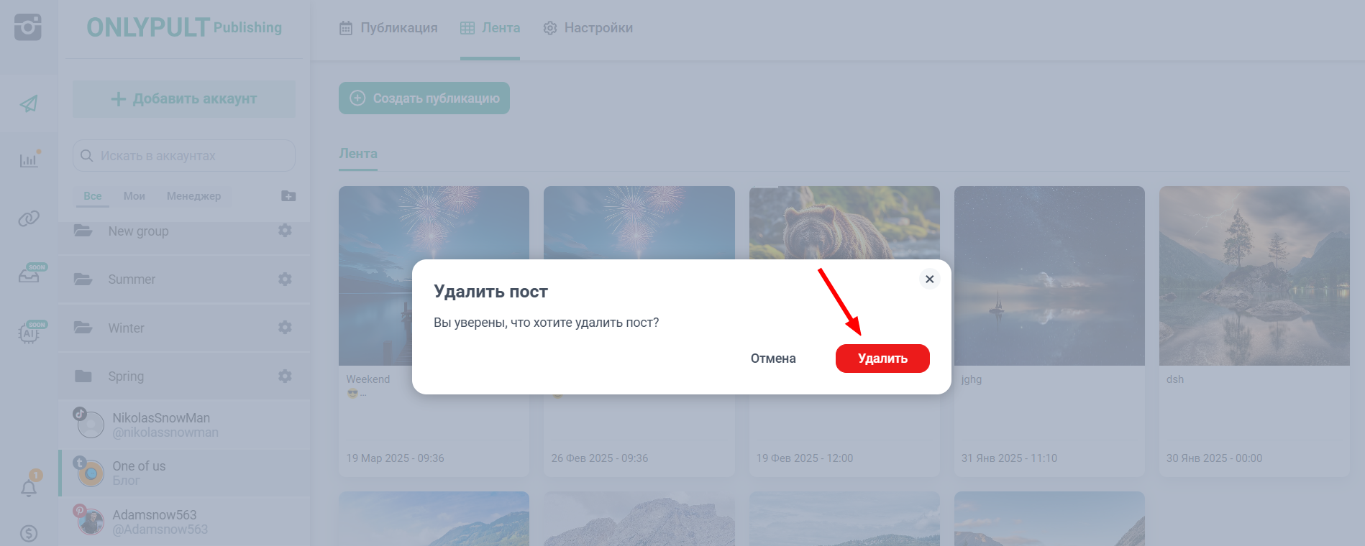
Task: Open the analytics bar chart icon
Action: 29,160
